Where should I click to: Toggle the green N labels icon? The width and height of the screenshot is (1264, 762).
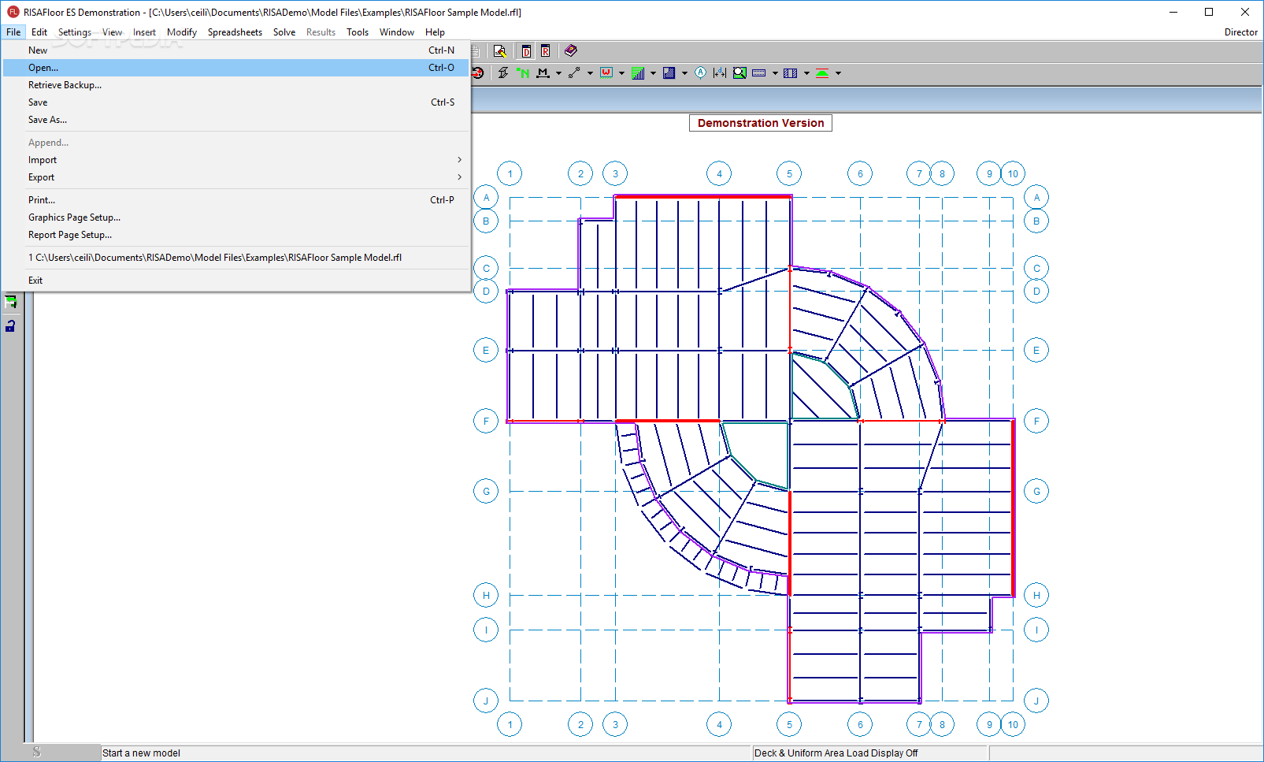tap(523, 72)
